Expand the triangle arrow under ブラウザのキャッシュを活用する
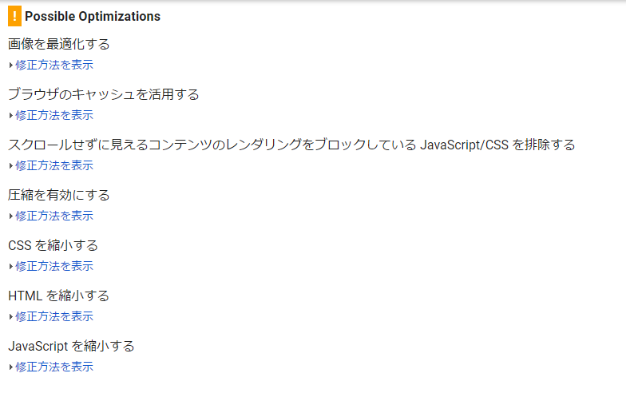The width and height of the screenshot is (626, 393). [11, 115]
